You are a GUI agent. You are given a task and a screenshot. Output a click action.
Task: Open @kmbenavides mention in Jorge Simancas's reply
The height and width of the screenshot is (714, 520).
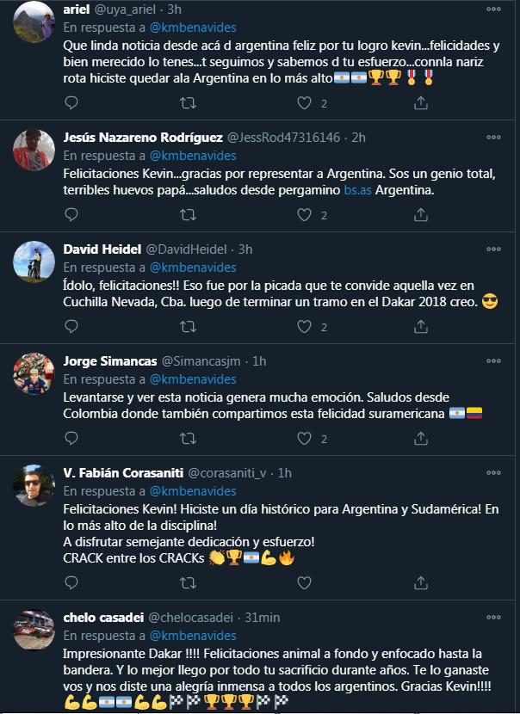pyautogui.click(x=193, y=379)
